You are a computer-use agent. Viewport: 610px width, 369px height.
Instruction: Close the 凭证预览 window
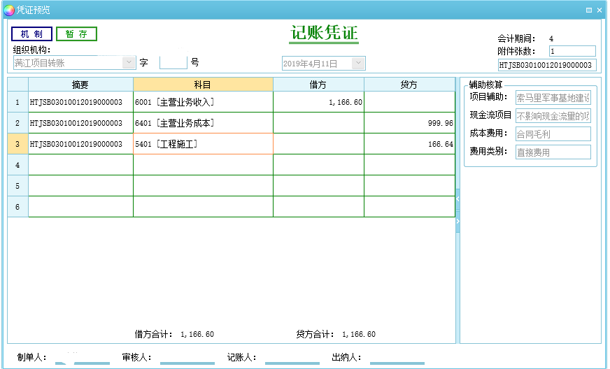point(600,10)
